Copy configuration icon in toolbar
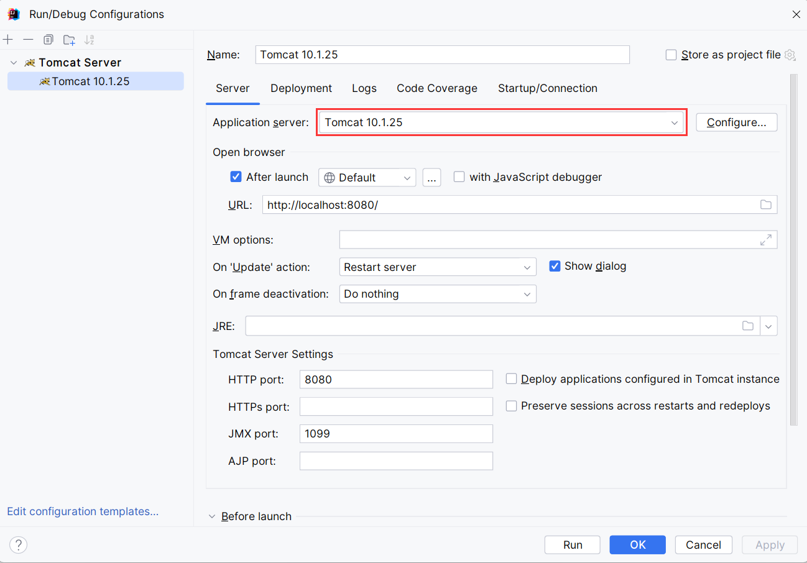The height and width of the screenshot is (563, 807). click(x=48, y=40)
